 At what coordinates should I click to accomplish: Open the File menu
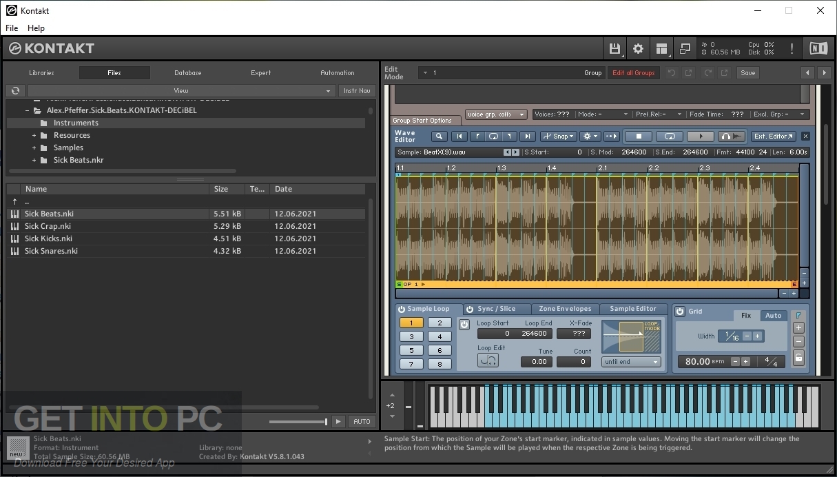12,28
